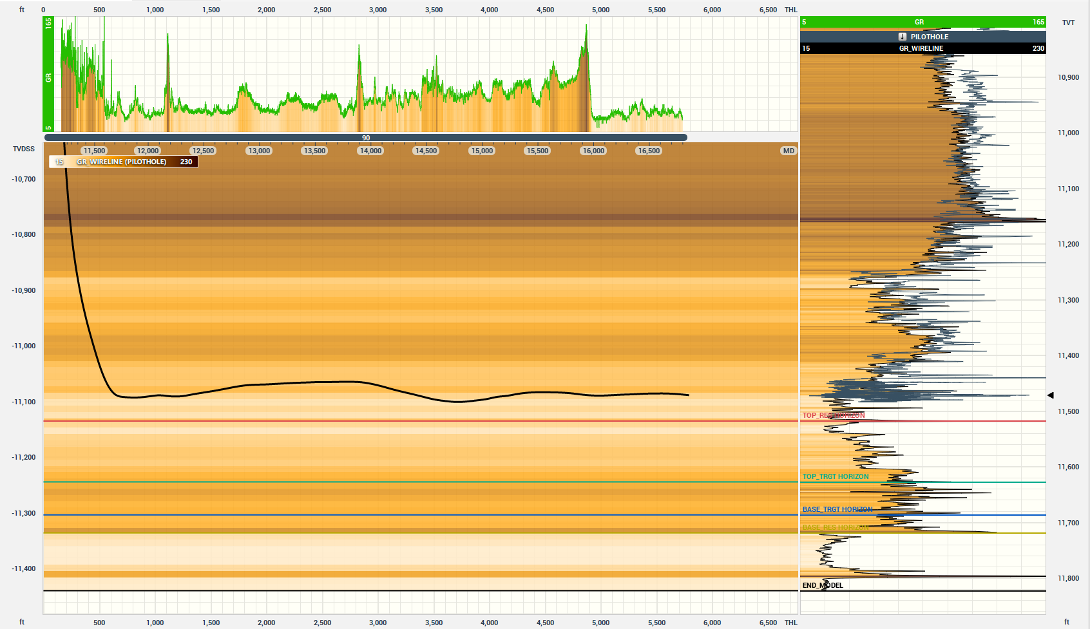Select the BASE_RES HORIZON label
Viewport: 1090px width, 629px height.
pyautogui.click(x=836, y=527)
